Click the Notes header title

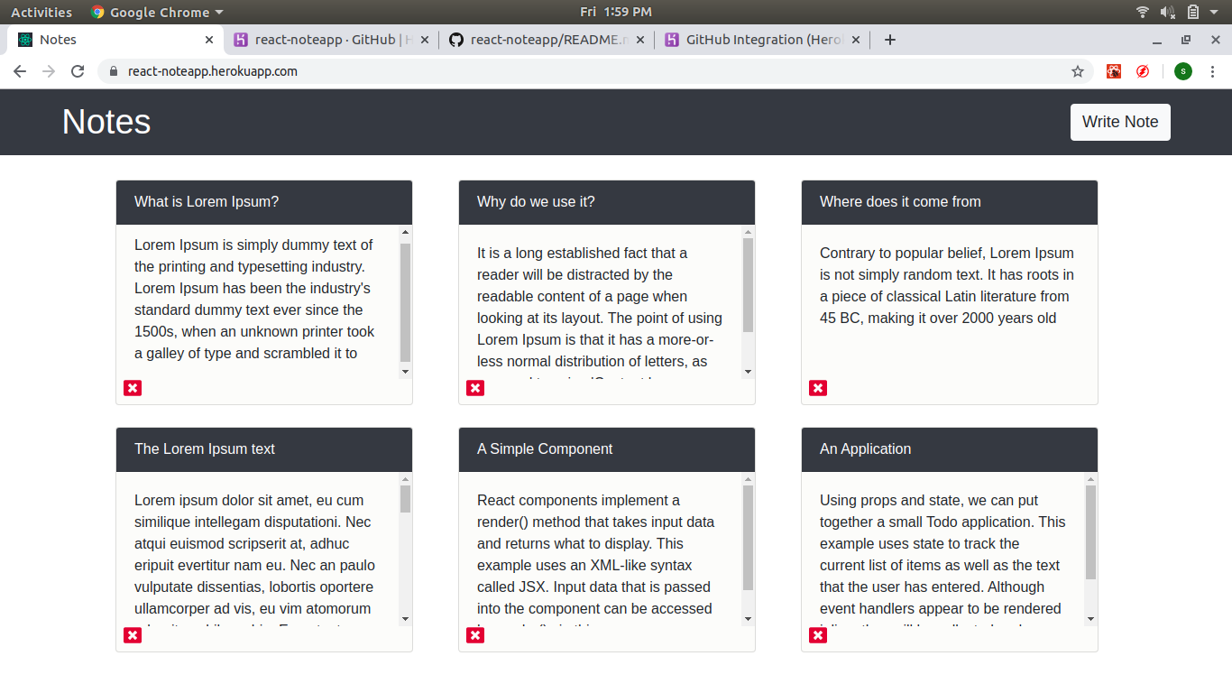106,122
